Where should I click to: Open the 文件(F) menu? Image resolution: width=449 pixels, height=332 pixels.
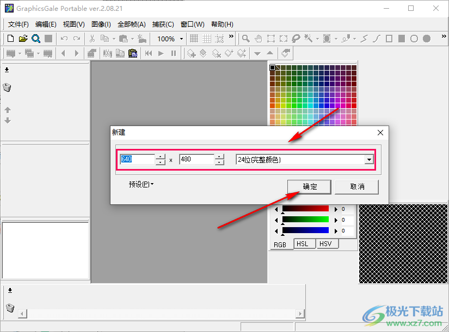tap(19, 24)
